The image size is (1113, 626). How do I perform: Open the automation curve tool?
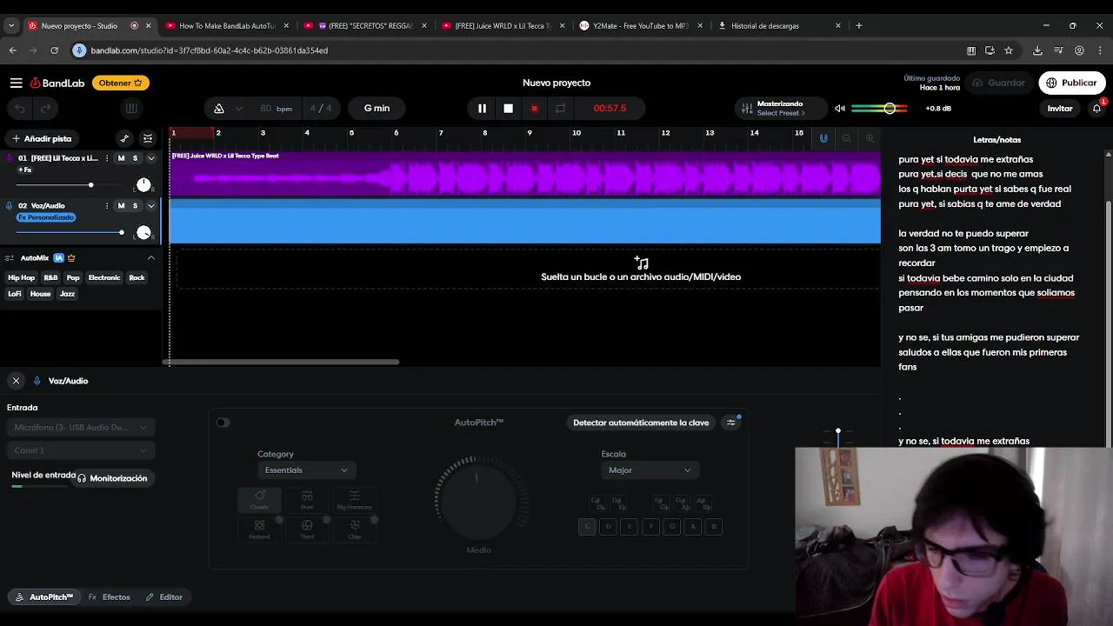tap(124, 138)
